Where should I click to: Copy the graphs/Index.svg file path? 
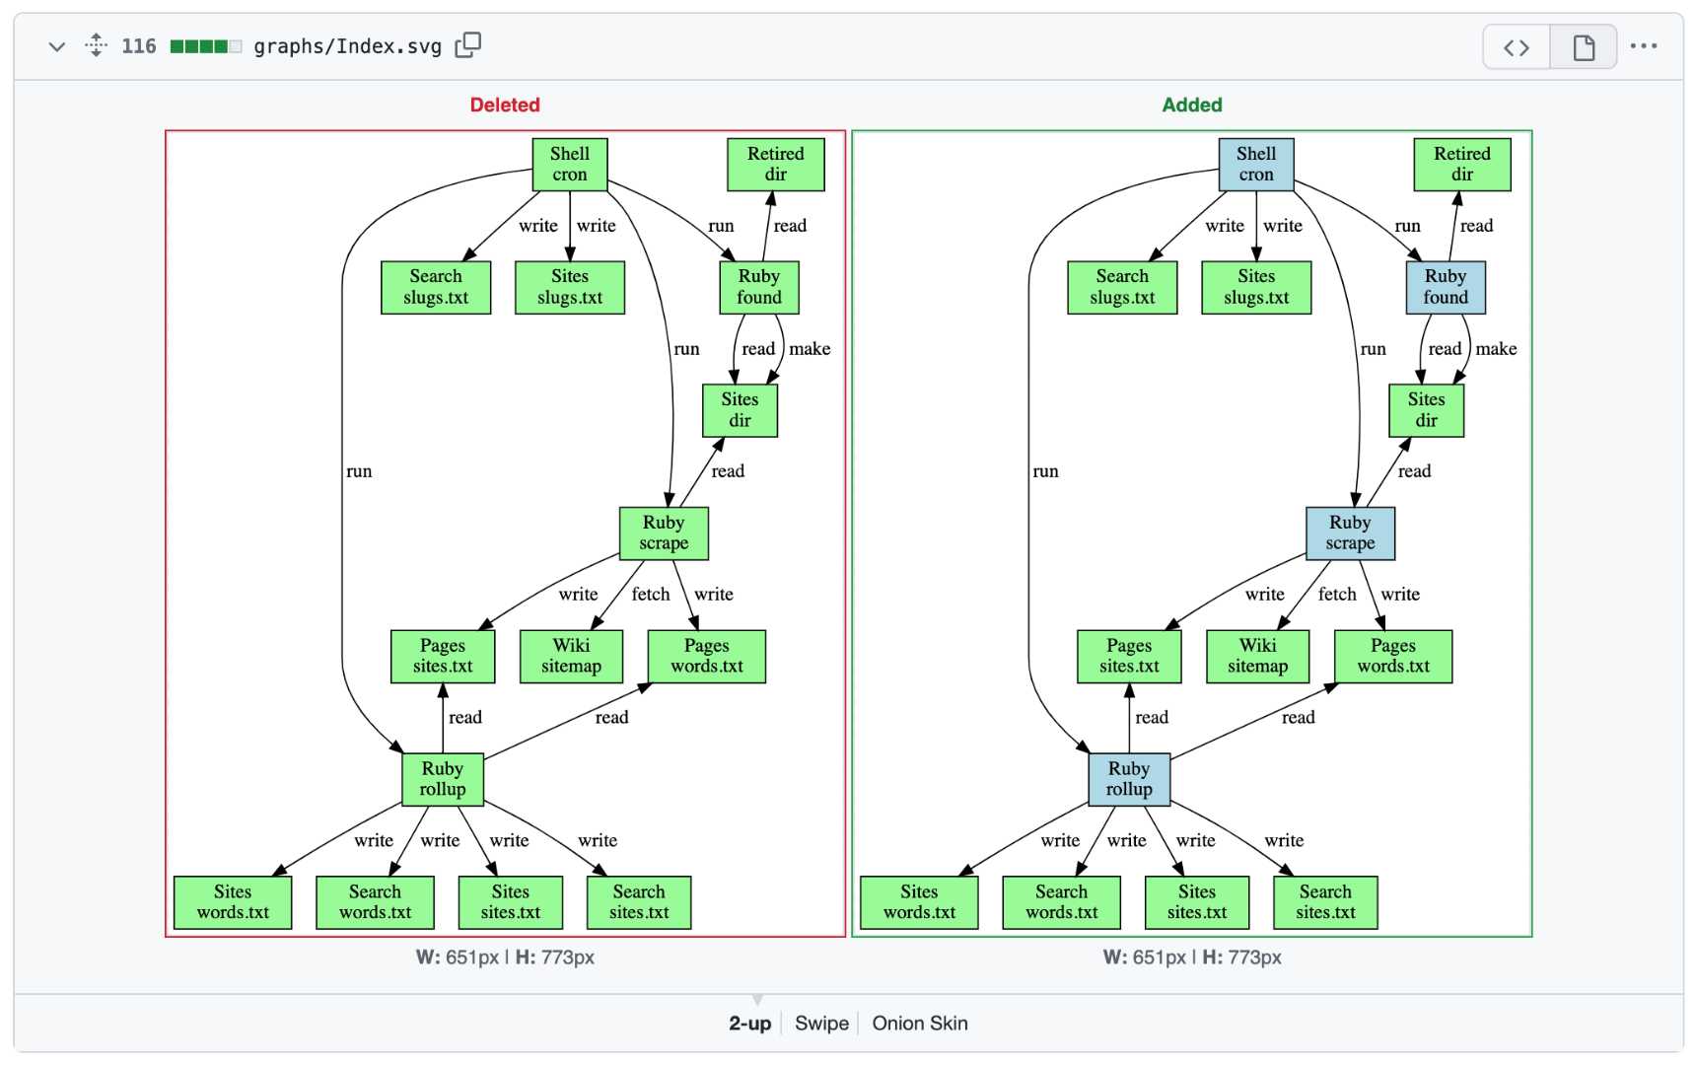[x=468, y=45]
